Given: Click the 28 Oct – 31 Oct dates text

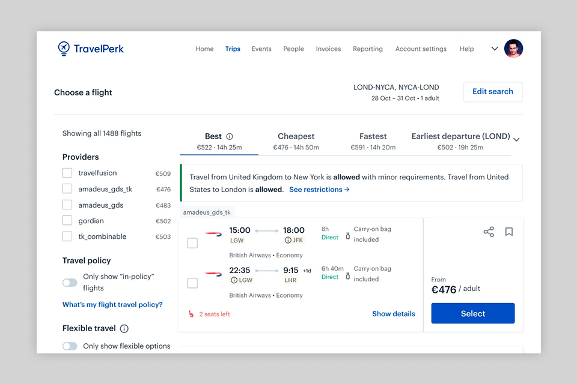Looking at the screenshot, I should 393,98.
